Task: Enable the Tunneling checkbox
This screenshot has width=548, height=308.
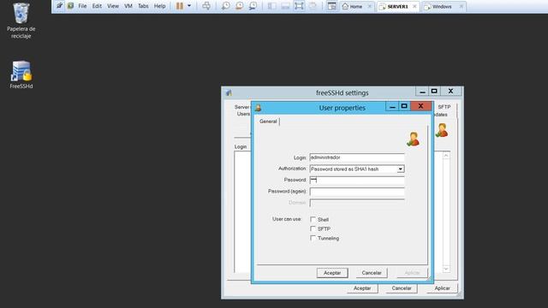Action: (x=313, y=238)
